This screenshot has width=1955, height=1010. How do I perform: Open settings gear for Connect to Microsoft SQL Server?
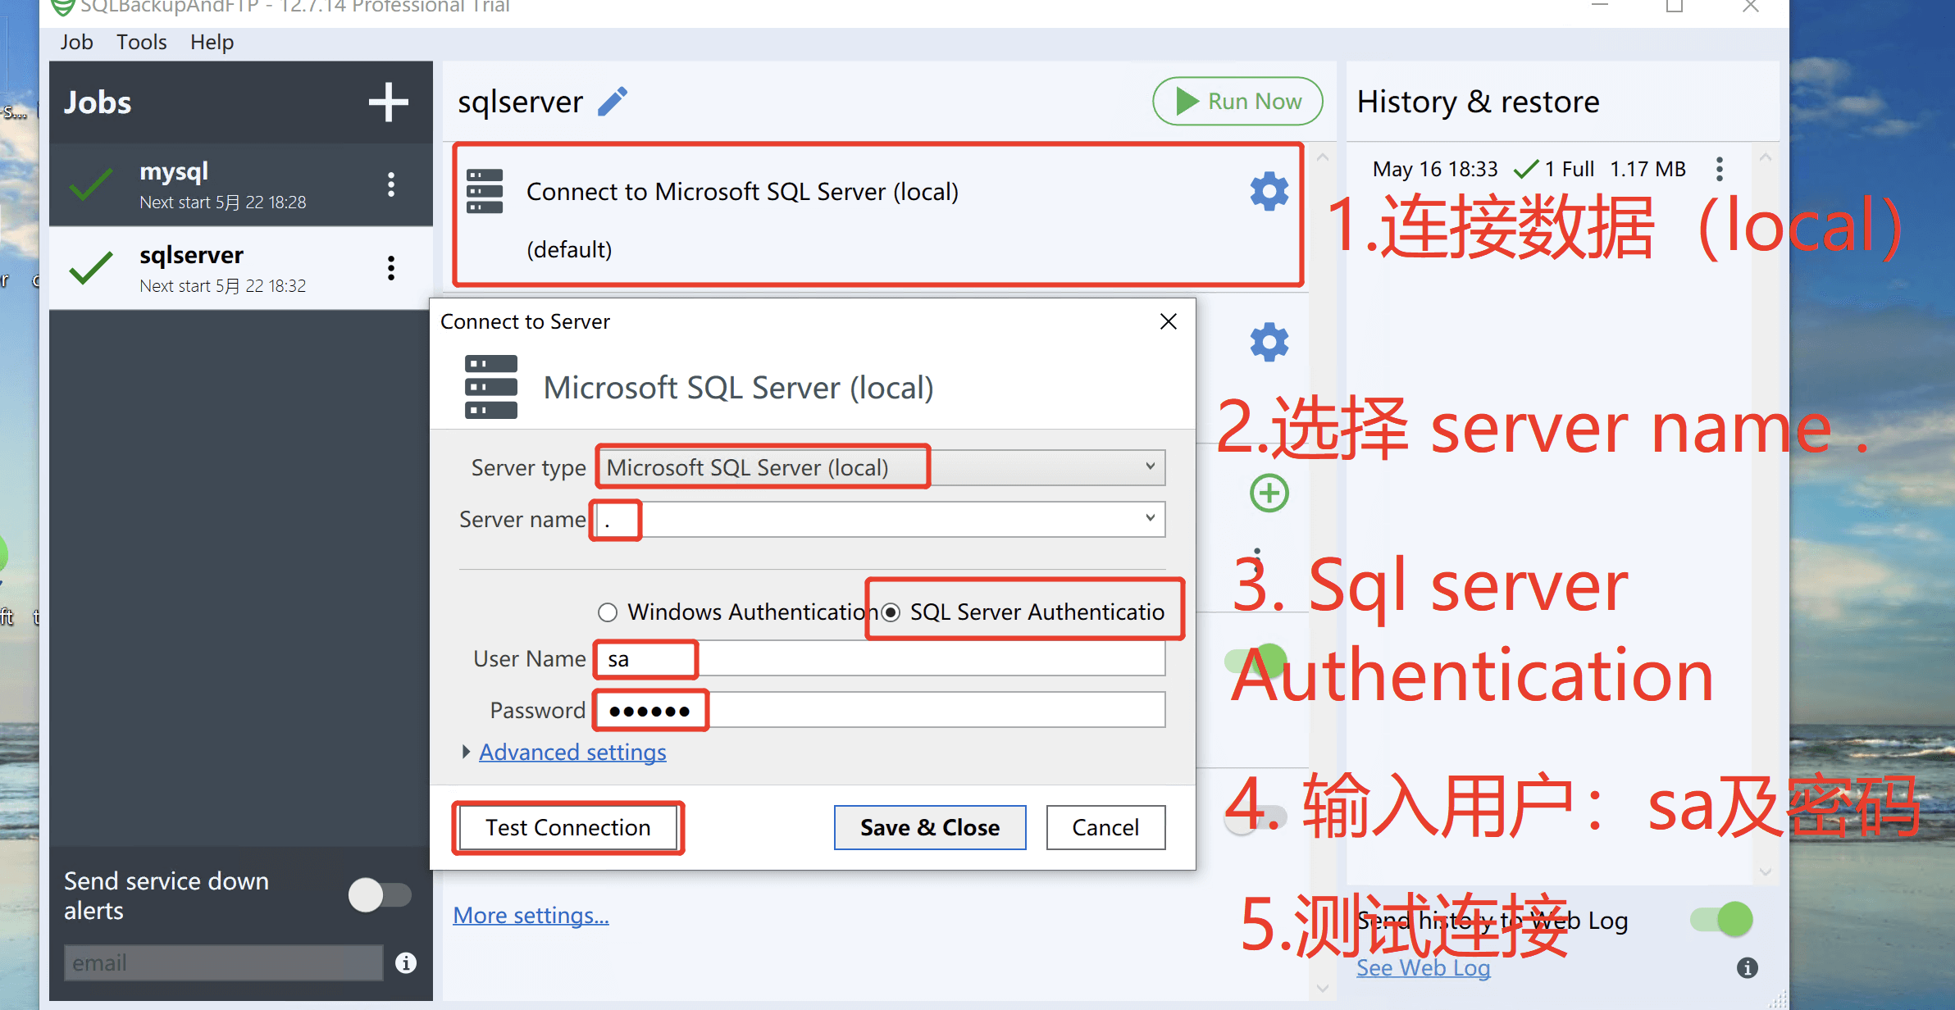(1269, 191)
